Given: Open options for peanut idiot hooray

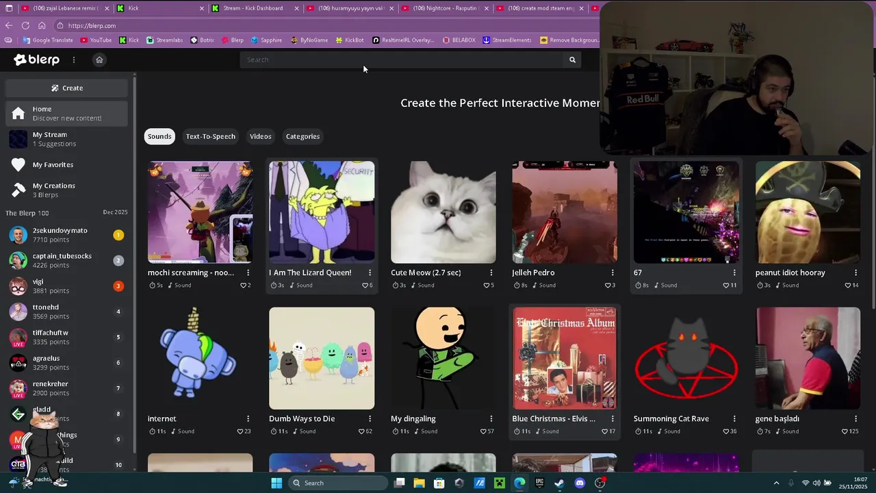Looking at the screenshot, I should pos(855,273).
